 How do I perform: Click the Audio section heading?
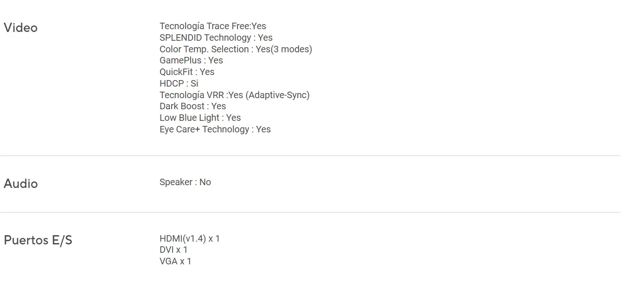[x=21, y=184]
